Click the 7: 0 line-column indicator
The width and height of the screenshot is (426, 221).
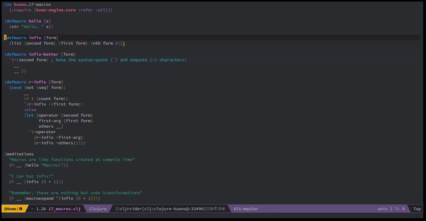pyautogui.click(x=400, y=209)
